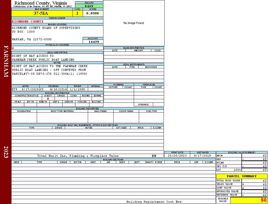Select the acres value 0.0500

coord(93,14)
